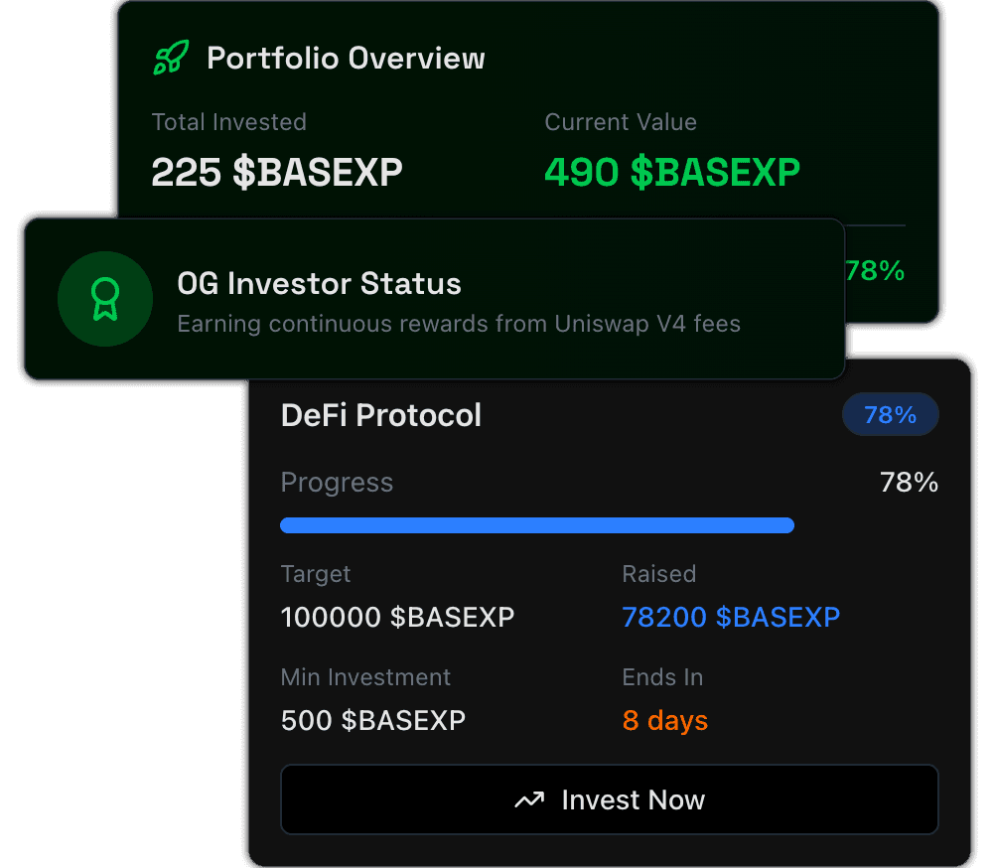Image resolution: width=993 pixels, height=868 pixels.
Task: Toggle the 78% pill on DeFi Protocol
Action: click(x=891, y=414)
